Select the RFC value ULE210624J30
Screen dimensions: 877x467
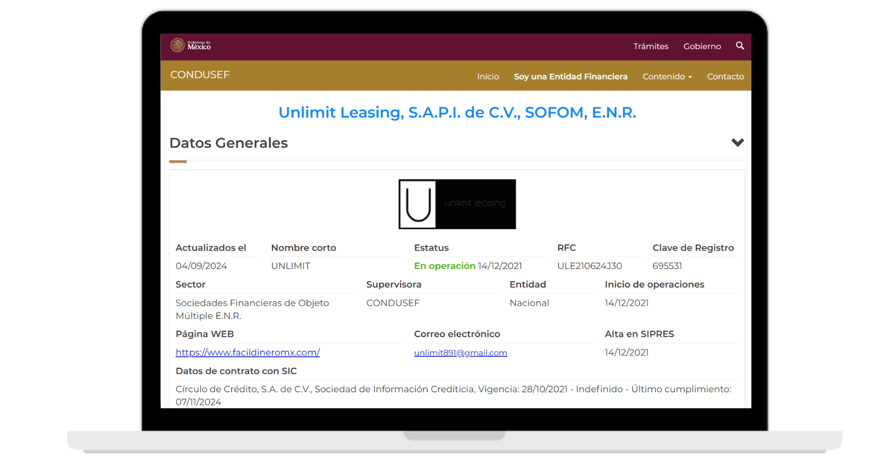(589, 265)
